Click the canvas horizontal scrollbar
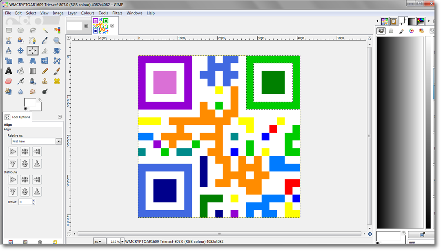This screenshot has height=251, width=441. coord(219,234)
